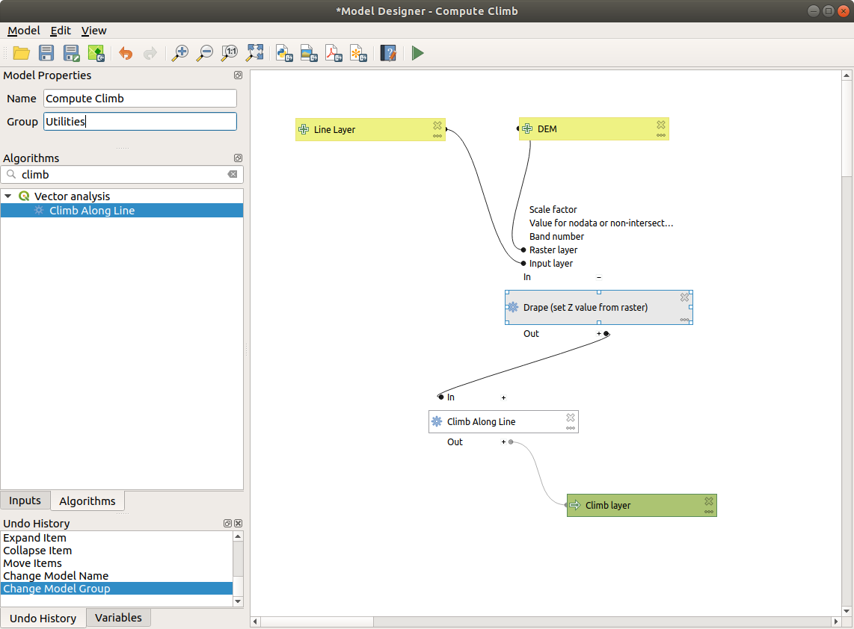Click the Open Model folder icon
Viewport: 854px width, 629px height.
[x=21, y=53]
